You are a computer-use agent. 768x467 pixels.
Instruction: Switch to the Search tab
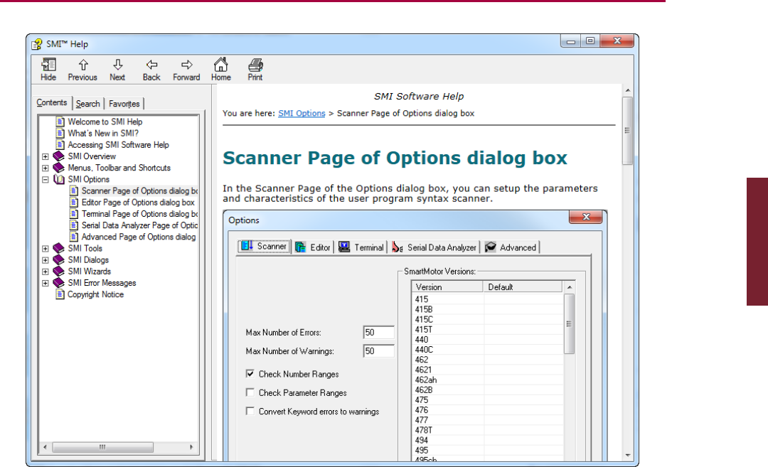(88, 104)
